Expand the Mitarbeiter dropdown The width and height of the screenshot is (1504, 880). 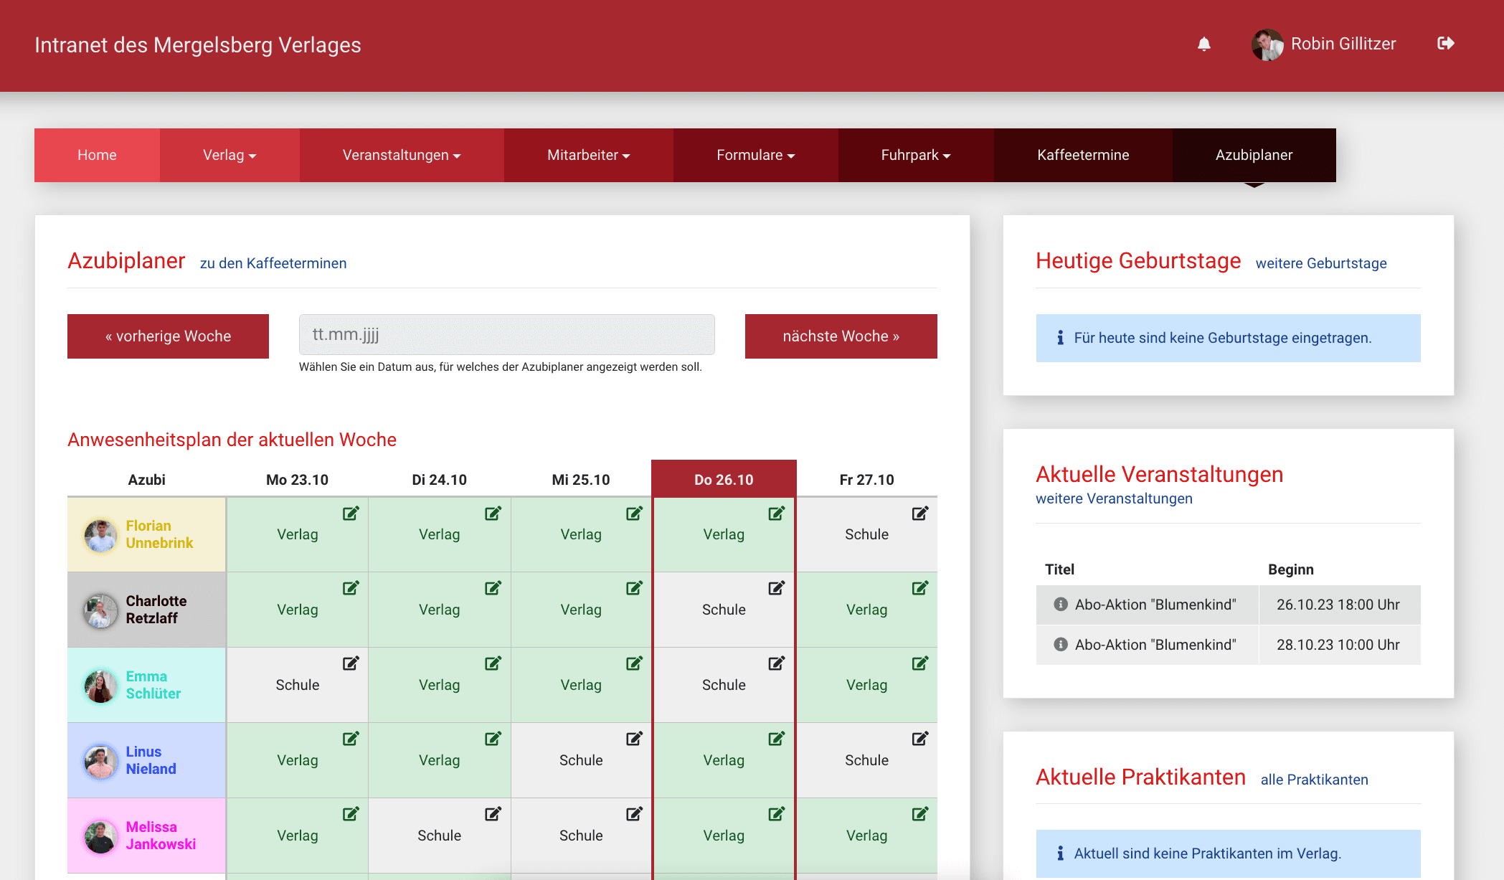588,155
